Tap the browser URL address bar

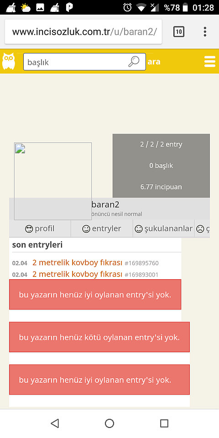83,32
